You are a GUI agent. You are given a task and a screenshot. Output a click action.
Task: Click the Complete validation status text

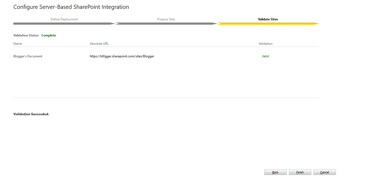tap(49, 35)
